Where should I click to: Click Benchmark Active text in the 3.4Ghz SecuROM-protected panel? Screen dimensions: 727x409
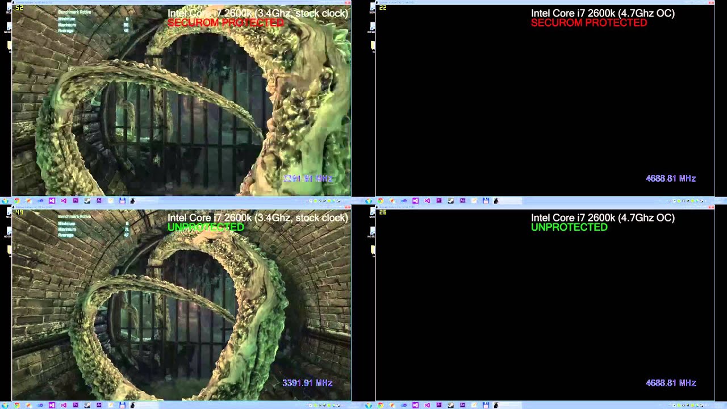74,12
